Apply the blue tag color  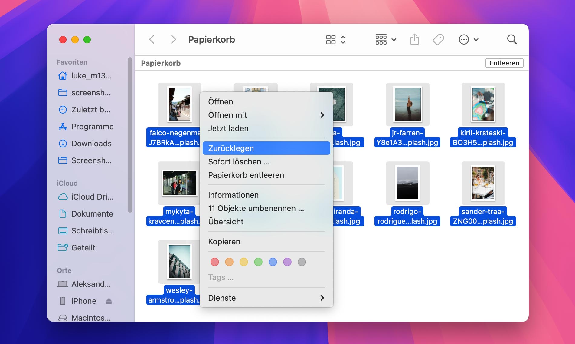click(273, 262)
